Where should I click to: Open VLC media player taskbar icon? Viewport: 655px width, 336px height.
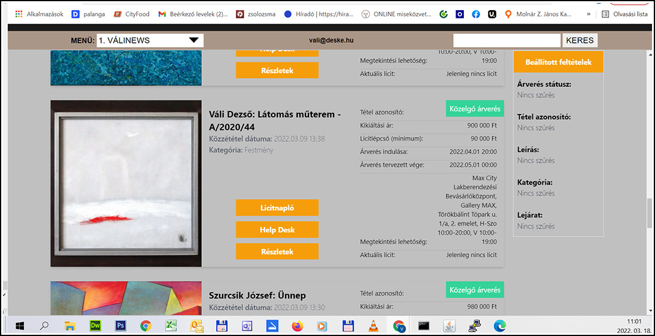pos(373,325)
